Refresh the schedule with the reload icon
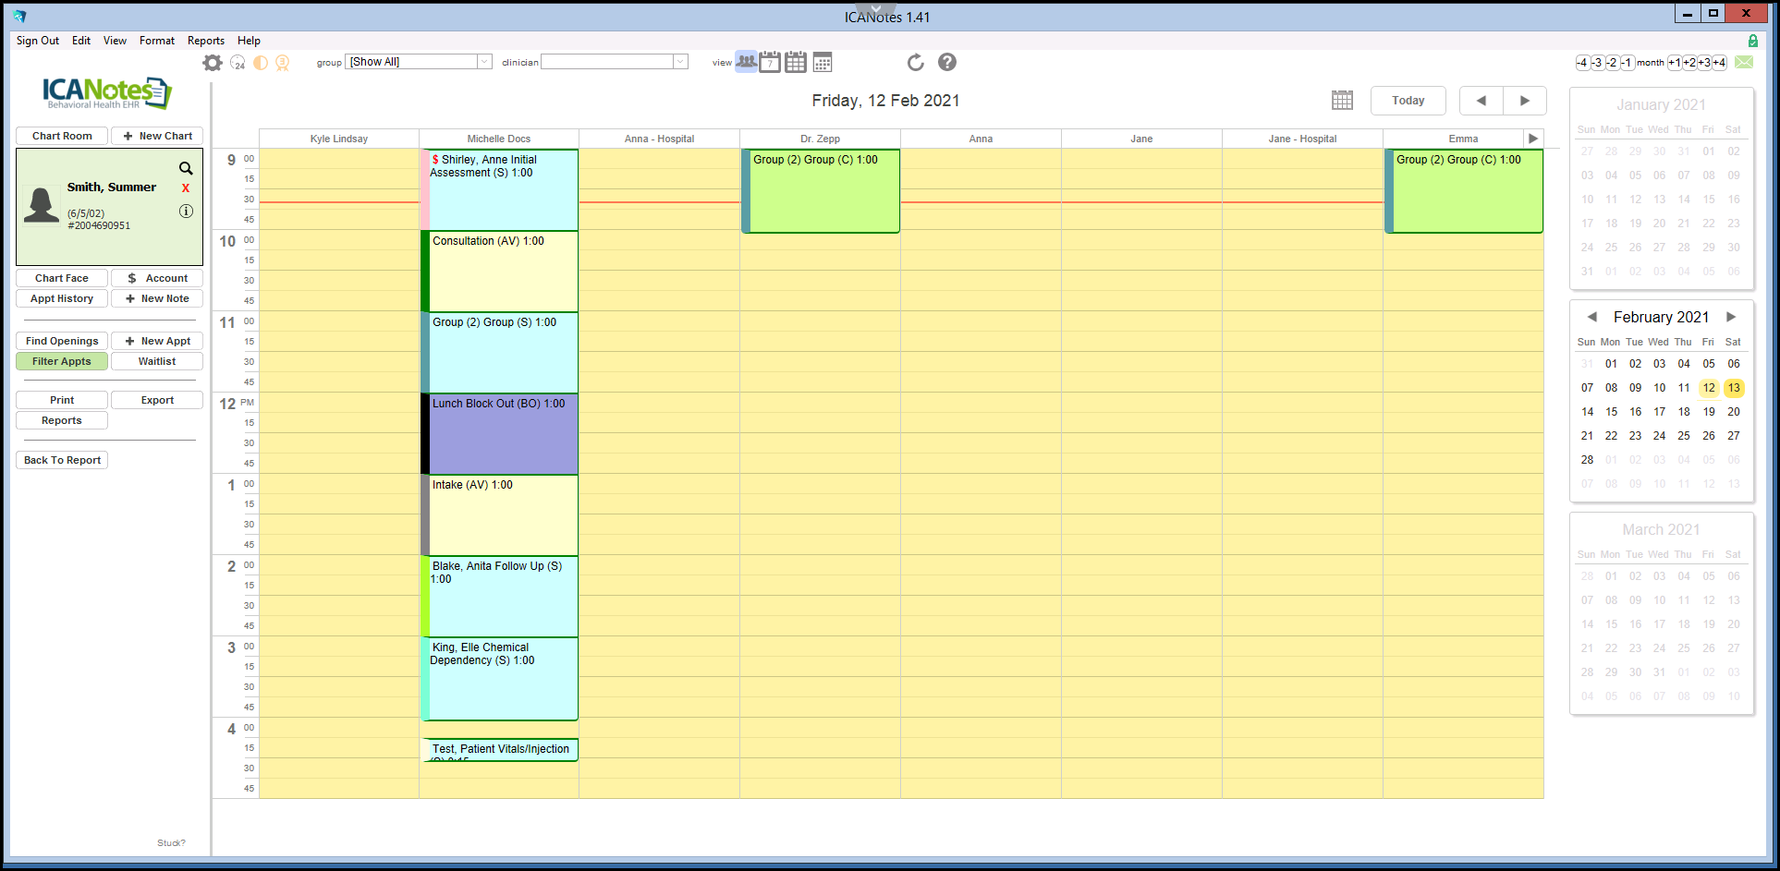This screenshot has height=871, width=1780. coord(916,62)
